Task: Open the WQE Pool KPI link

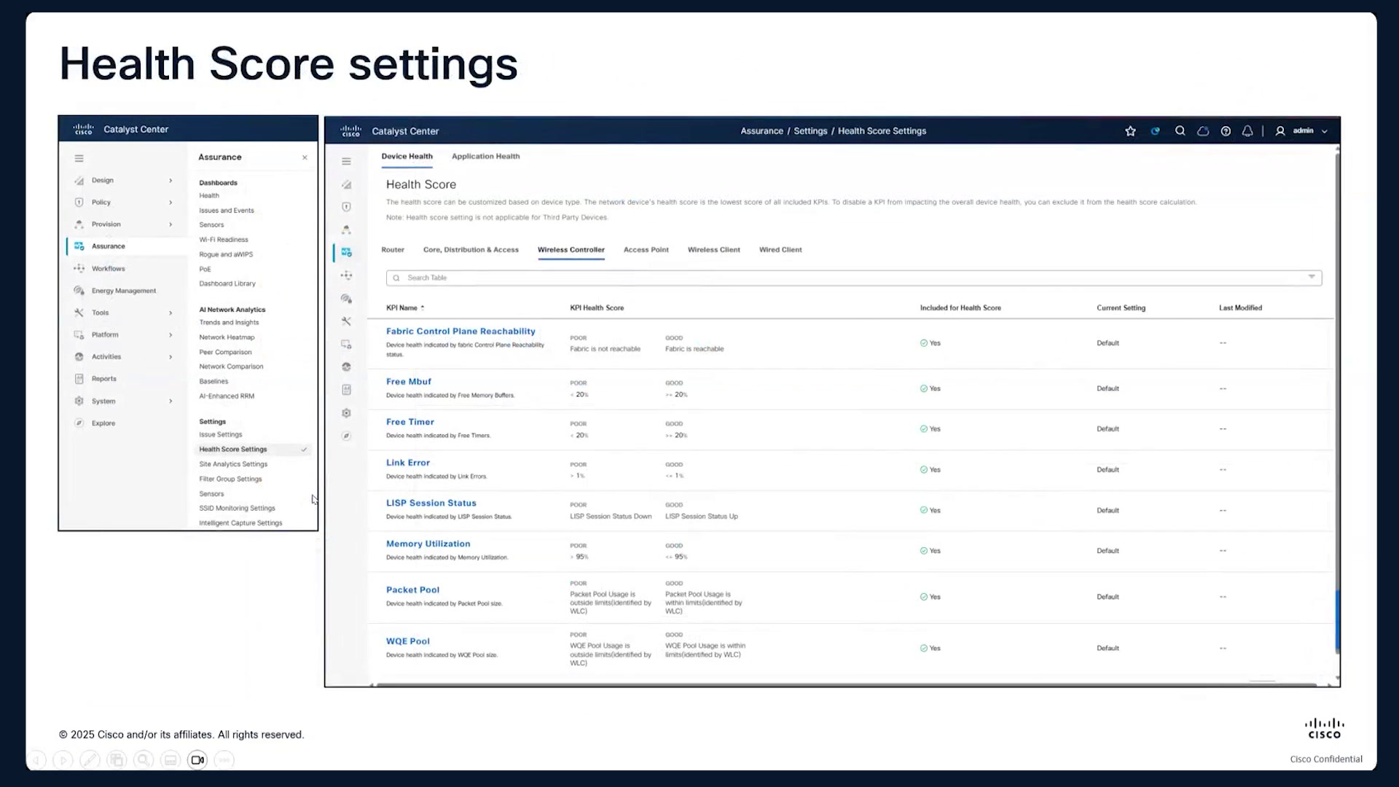Action: [407, 641]
